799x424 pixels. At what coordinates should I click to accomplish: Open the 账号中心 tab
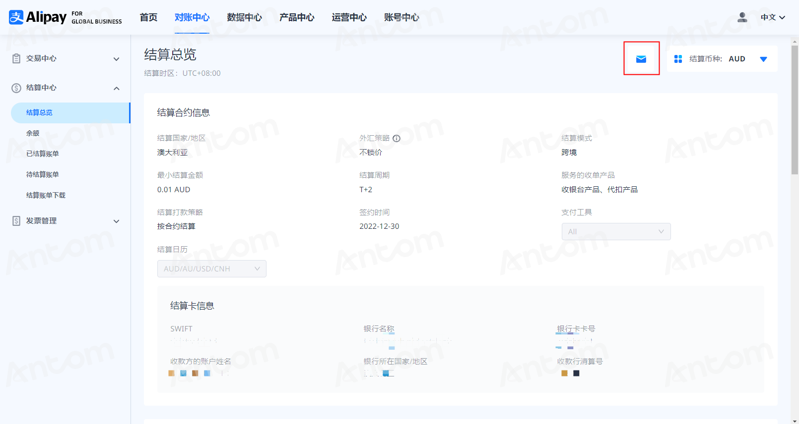tap(401, 17)
